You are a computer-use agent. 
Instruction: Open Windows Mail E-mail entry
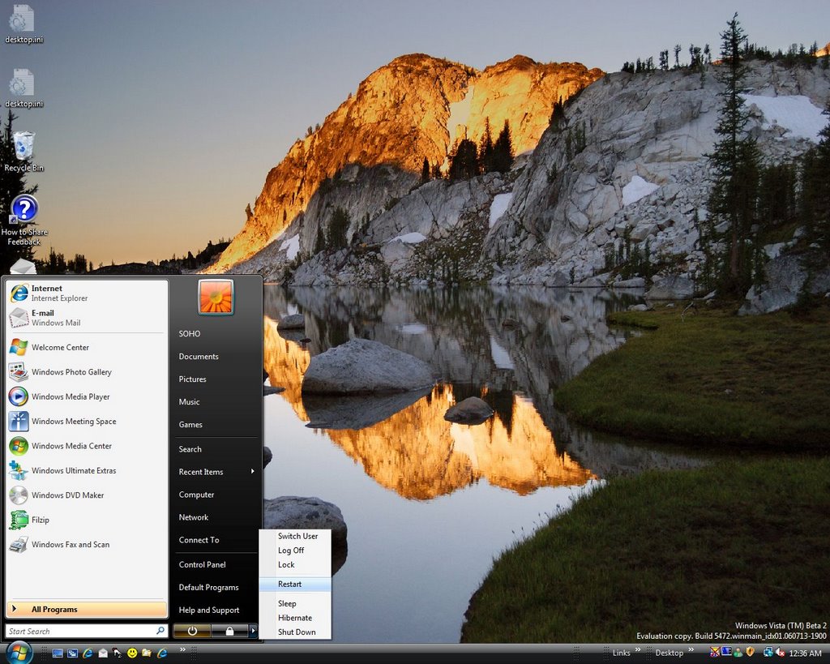[x=88, y=318]
